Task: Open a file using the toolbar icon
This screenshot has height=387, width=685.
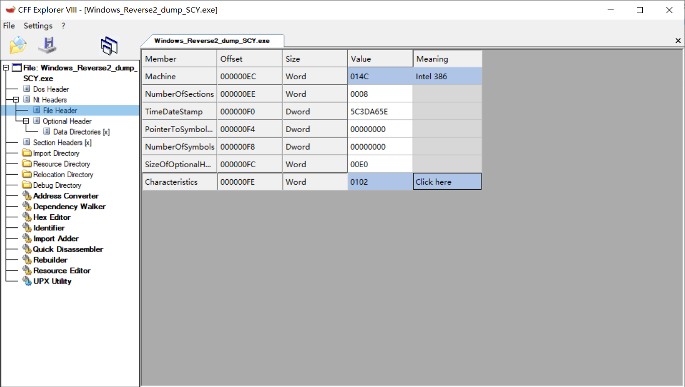Action: pyautogui.click(x=18, y=45)
